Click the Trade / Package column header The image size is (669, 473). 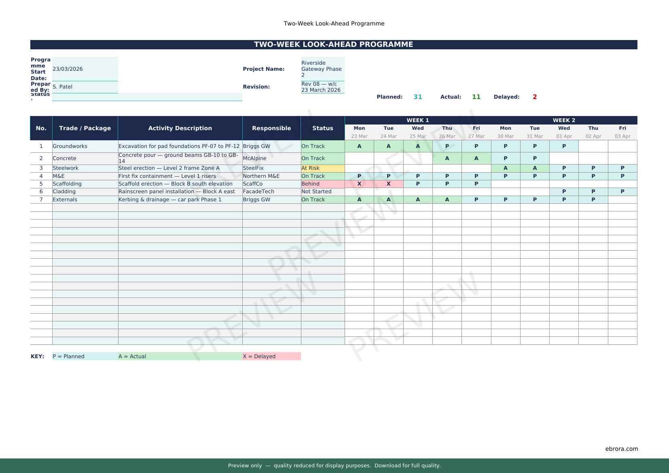click(x=85, y=128)
